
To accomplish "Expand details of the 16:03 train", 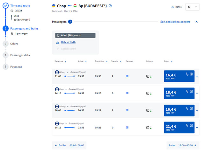I will [x=197, y=111].
